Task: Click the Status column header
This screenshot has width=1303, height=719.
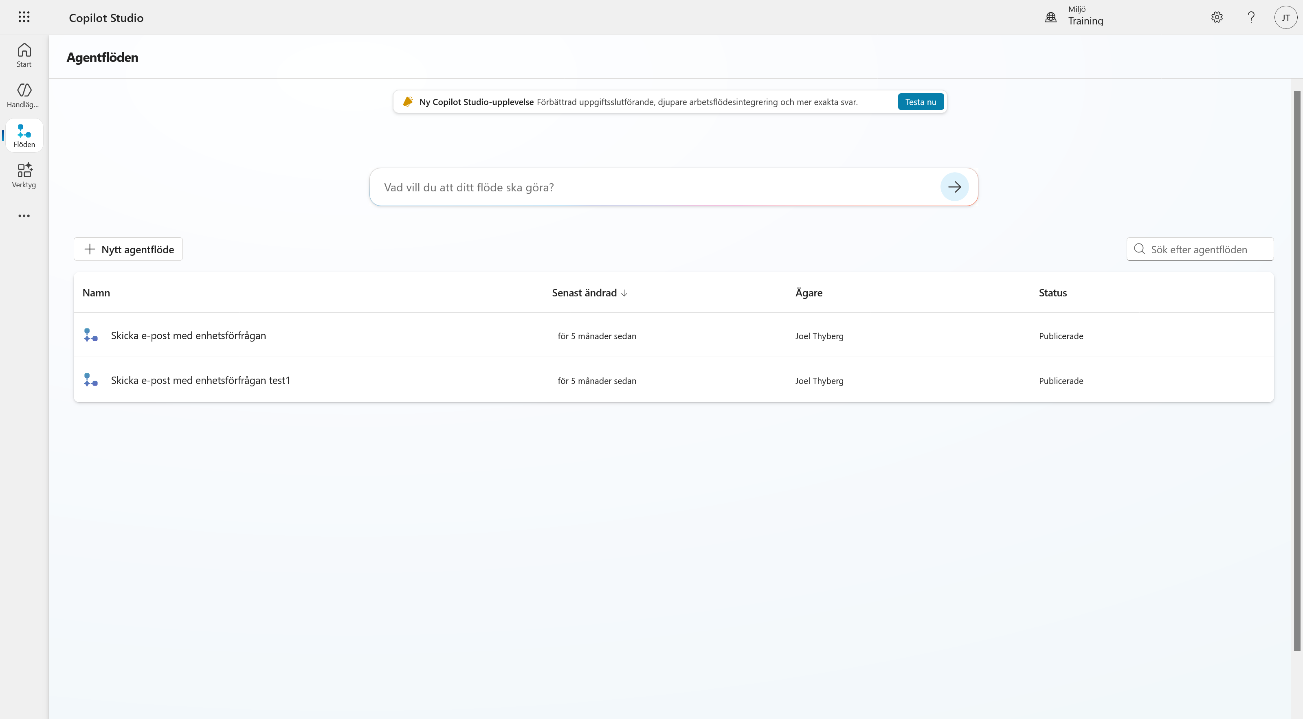Action: point(1053,293)
